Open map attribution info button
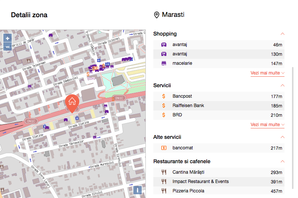The image size is (298, 198). [138, 190]
